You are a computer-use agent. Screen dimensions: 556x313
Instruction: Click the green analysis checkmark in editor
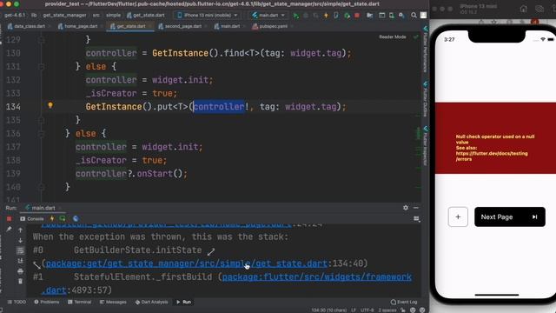[x=415, y=37]
